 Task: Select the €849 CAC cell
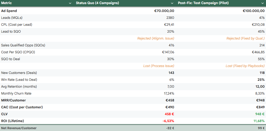[260, 107]
